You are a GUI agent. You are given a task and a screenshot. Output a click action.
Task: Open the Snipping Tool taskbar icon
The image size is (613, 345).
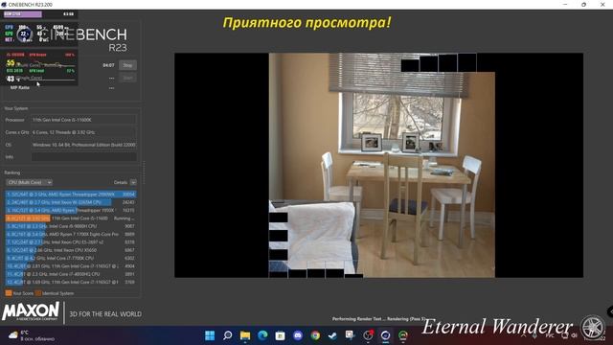coord(350,335)
